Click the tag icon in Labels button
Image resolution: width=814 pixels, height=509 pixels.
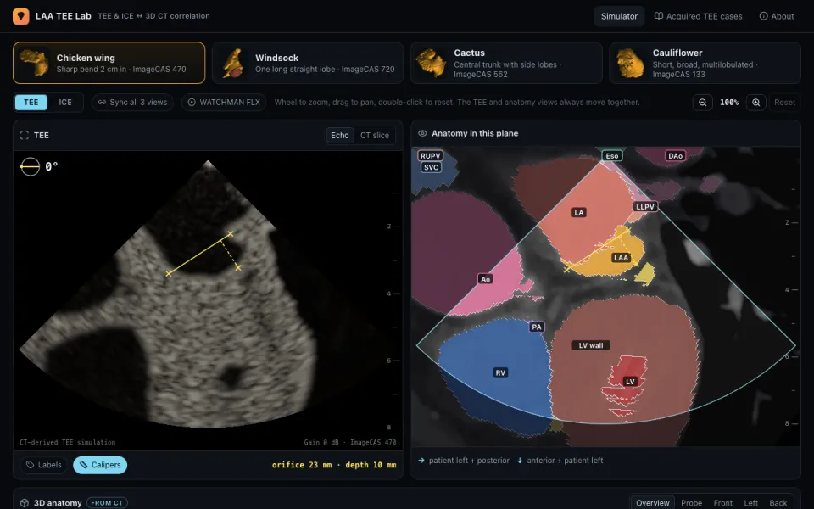tap(31, 465)
